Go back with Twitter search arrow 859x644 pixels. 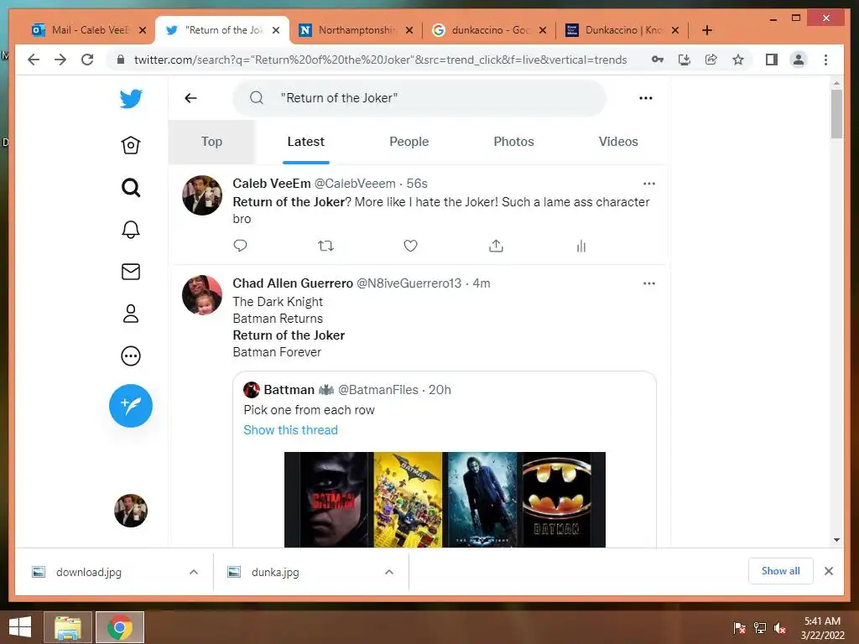190,98
